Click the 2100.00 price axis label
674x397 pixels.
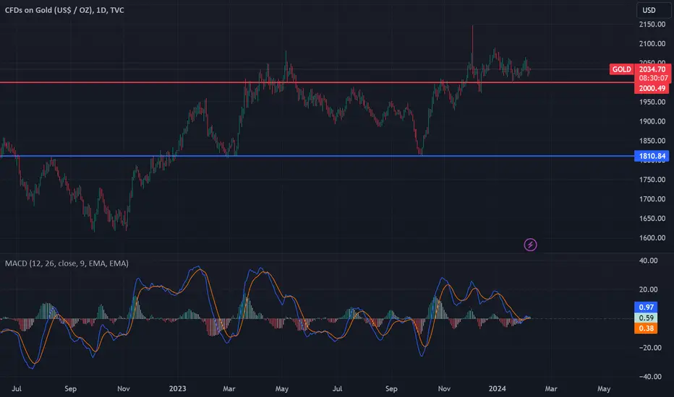tap(652, 44)
